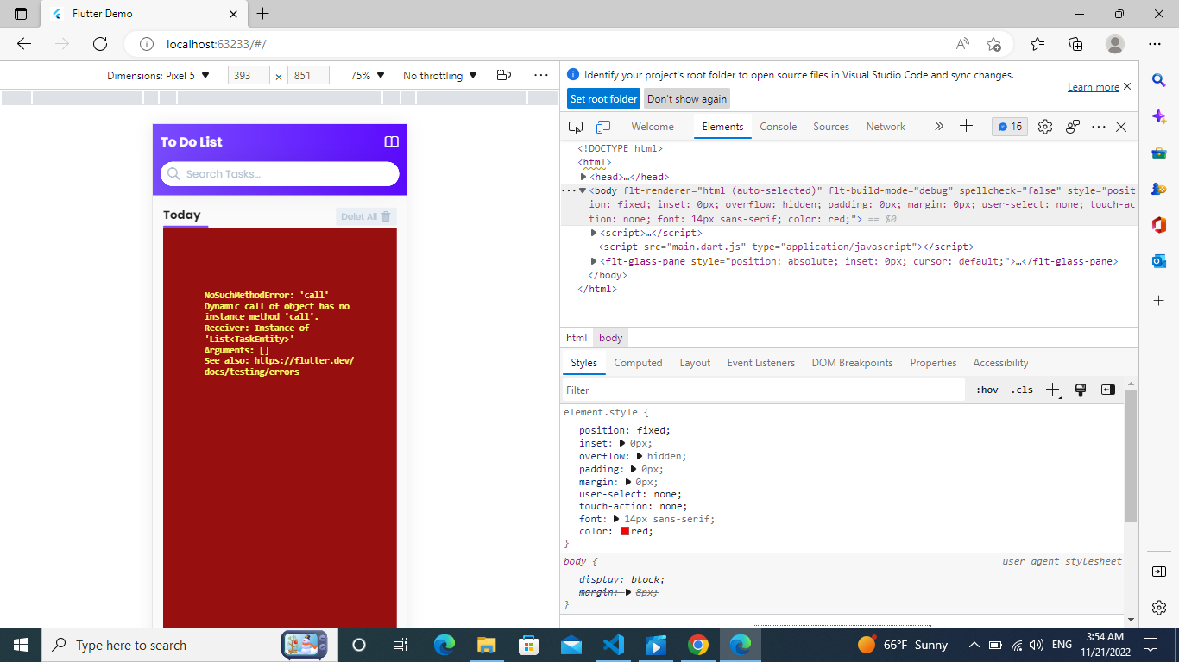Click the read aloud icon in the address bar

pos(962,44)
